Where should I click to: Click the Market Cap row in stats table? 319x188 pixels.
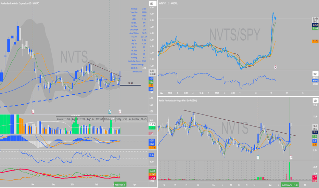(x=138, y=9)
